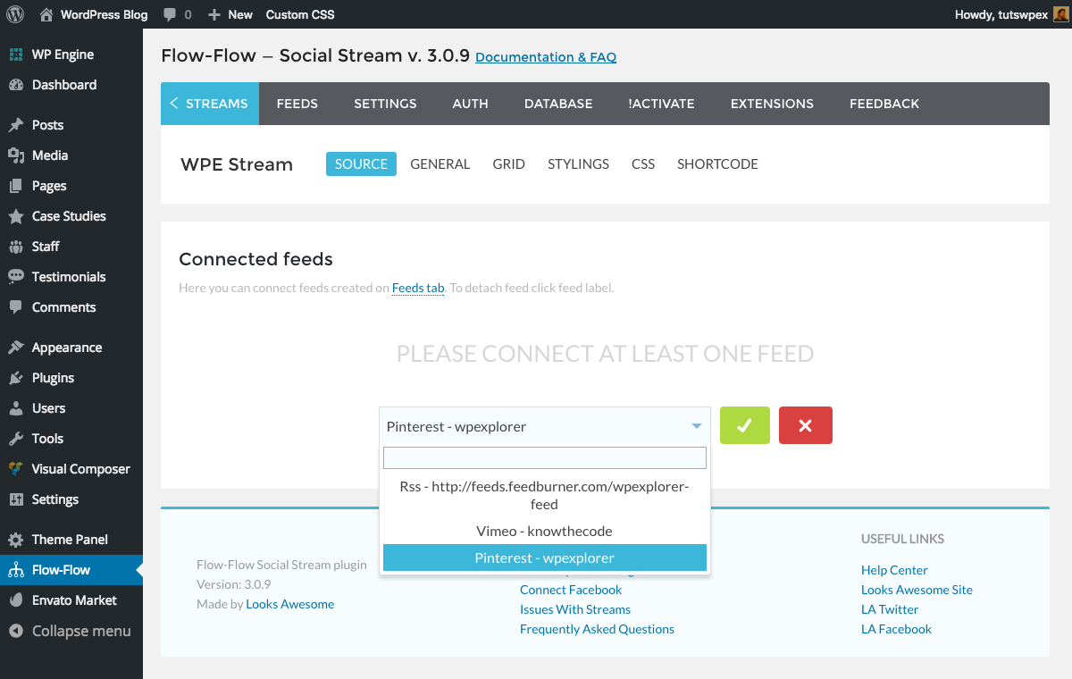Open the !ACTIVATE tab

pyautogui.click(x=661, y=104)
